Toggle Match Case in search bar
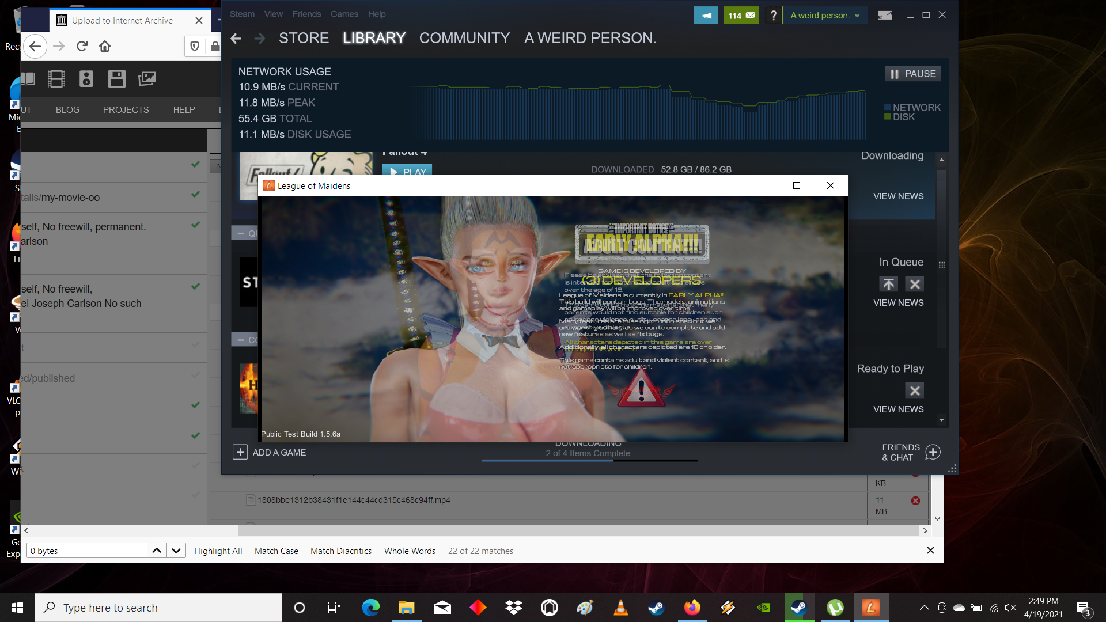 click(x=275, y=551)
